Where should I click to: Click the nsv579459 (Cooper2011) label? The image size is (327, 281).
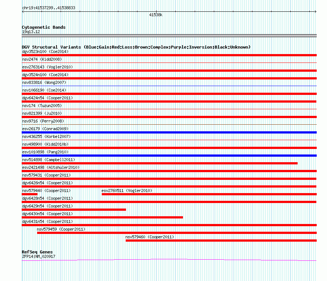point(61,229)
